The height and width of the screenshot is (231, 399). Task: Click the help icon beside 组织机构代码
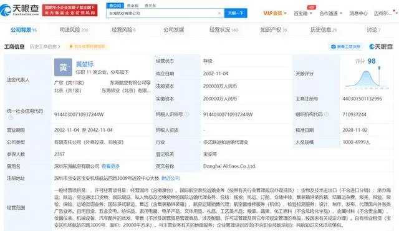click(x=327, y=114)
